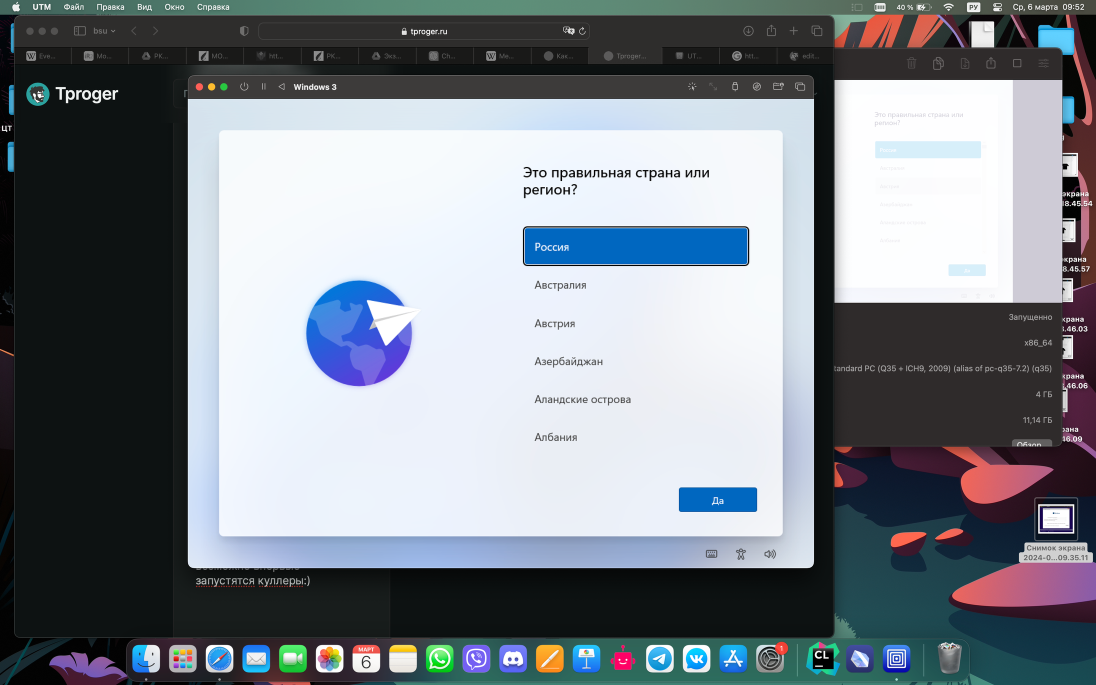The image size is (1096, 685).
Task: Open the Справка menu
Action: (213, 7)
